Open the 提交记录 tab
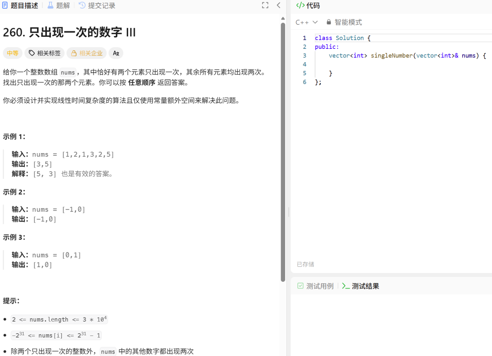 coord(100,5)
